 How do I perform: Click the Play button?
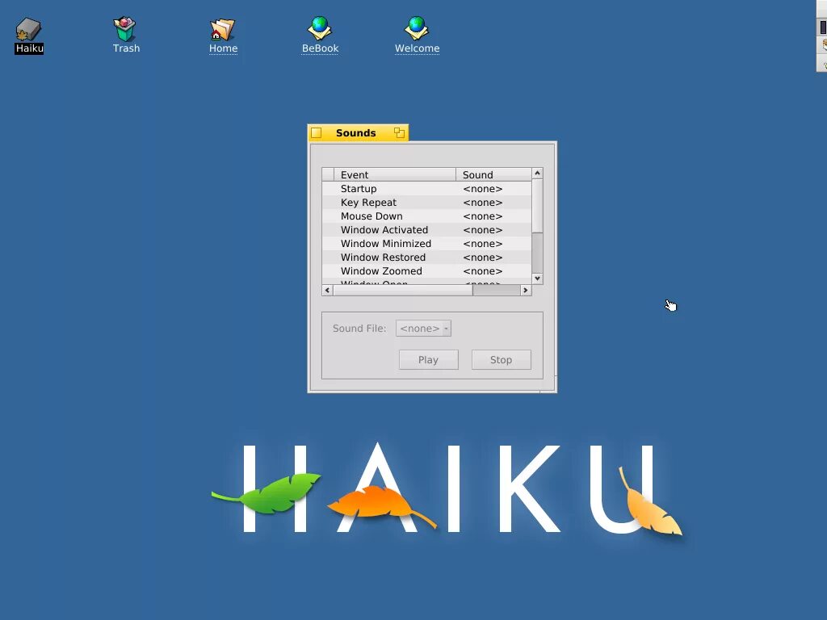(x=428, y=359)
